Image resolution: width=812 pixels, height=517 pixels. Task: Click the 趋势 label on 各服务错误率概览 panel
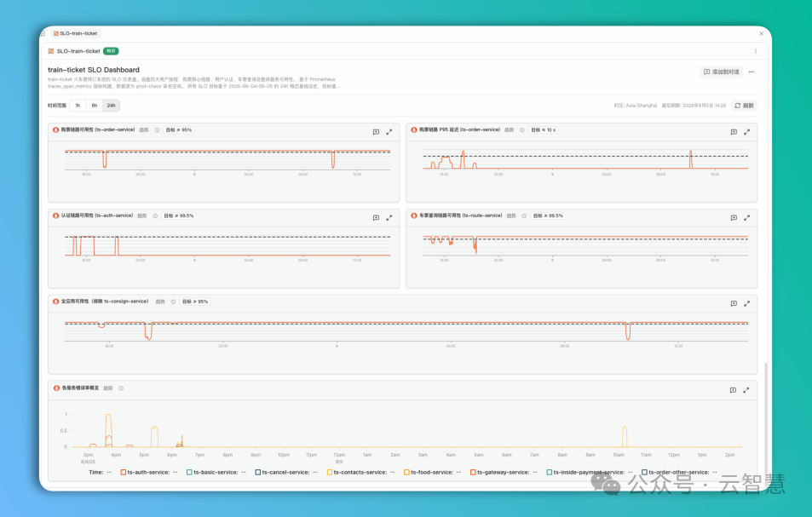tap(107, 388)
